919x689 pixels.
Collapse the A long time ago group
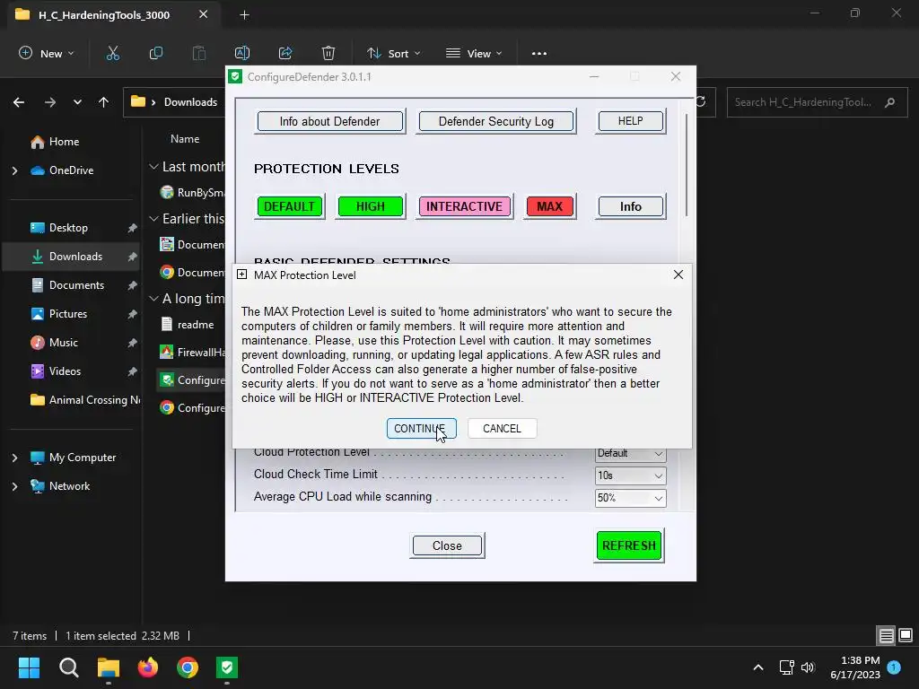point(153,299)
